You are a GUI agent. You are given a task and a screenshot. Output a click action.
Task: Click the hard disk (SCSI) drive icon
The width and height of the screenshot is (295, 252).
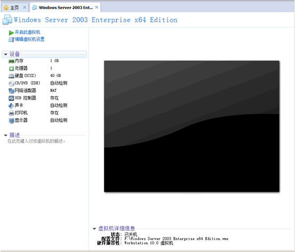click(x=11, y=76)
